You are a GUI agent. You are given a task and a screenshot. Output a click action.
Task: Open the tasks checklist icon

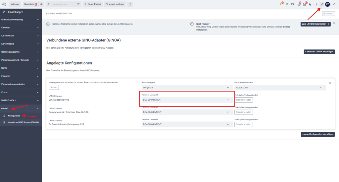299,4
